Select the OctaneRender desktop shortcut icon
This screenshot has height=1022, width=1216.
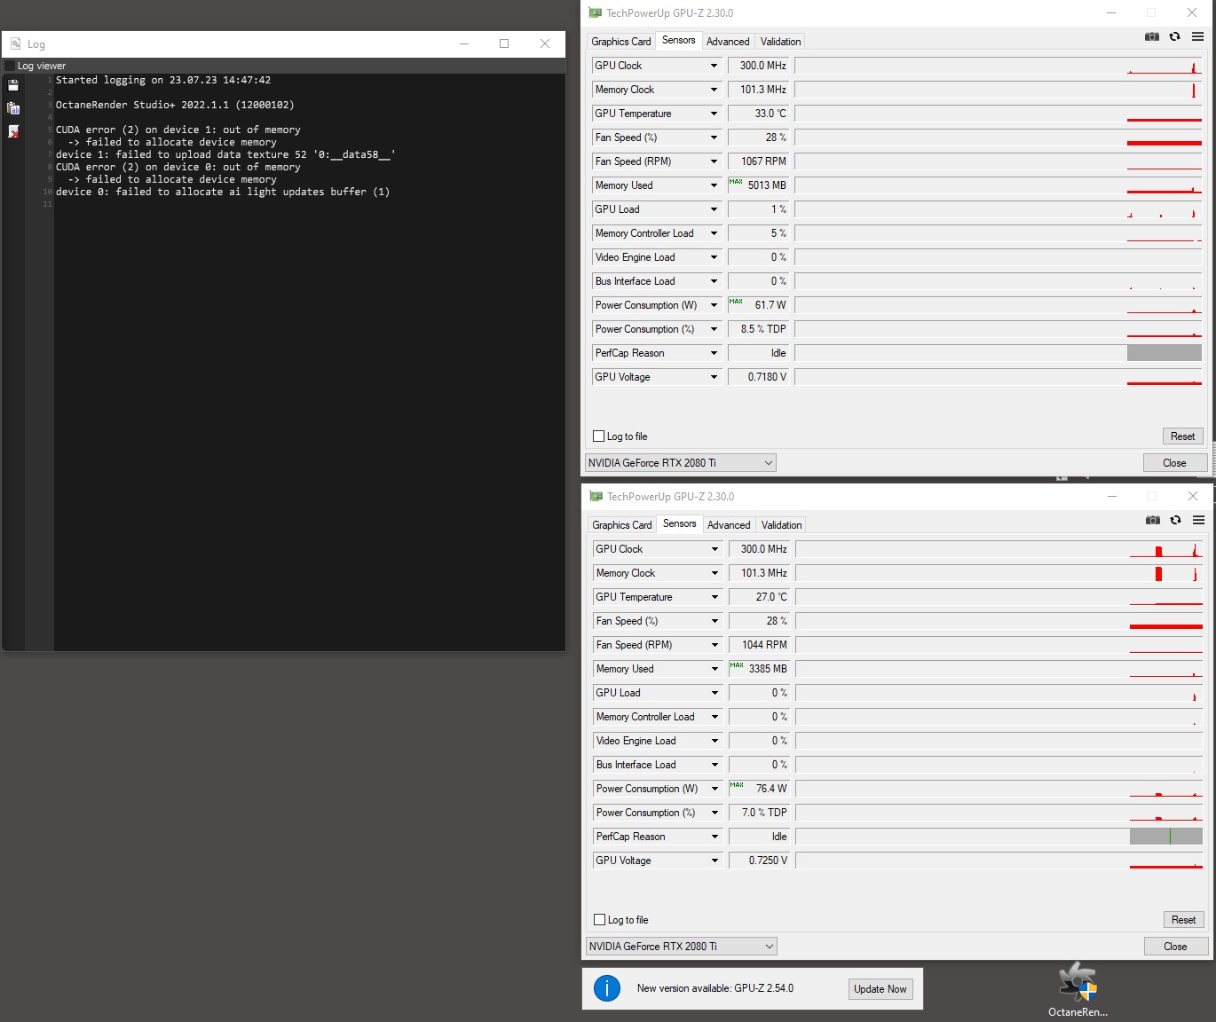coord(1078,989)
